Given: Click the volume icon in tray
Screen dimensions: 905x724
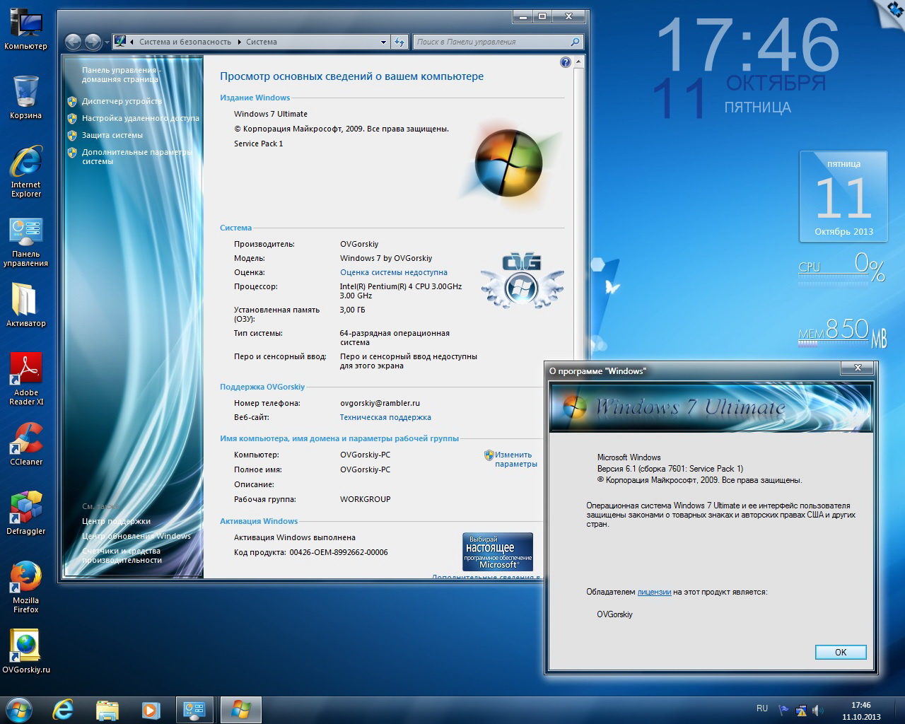Looking at the screenshot, I should [x=818, y=711].
